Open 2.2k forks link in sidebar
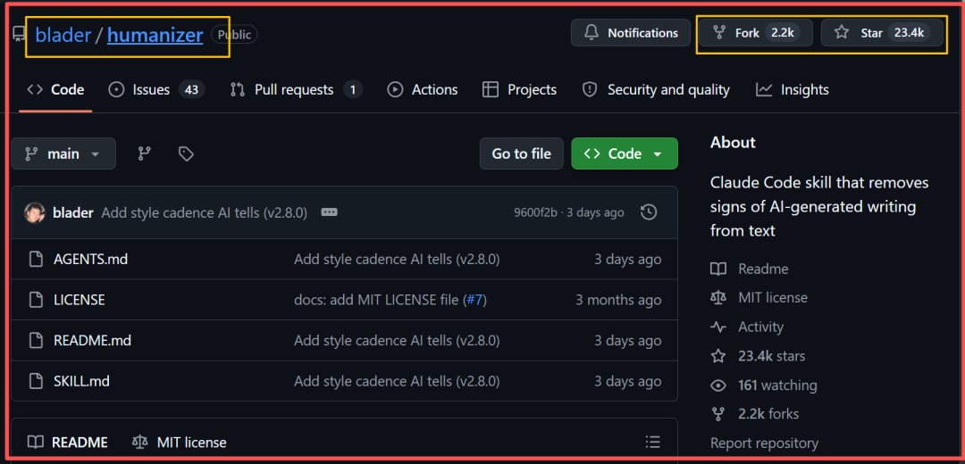The width and height of the screenshot is (965, 464). 768,414
